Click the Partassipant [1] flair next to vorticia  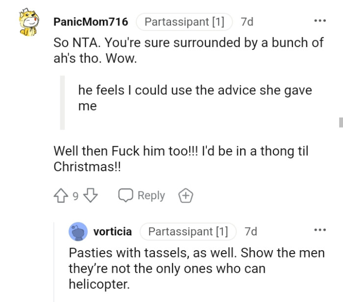(188, 232)
